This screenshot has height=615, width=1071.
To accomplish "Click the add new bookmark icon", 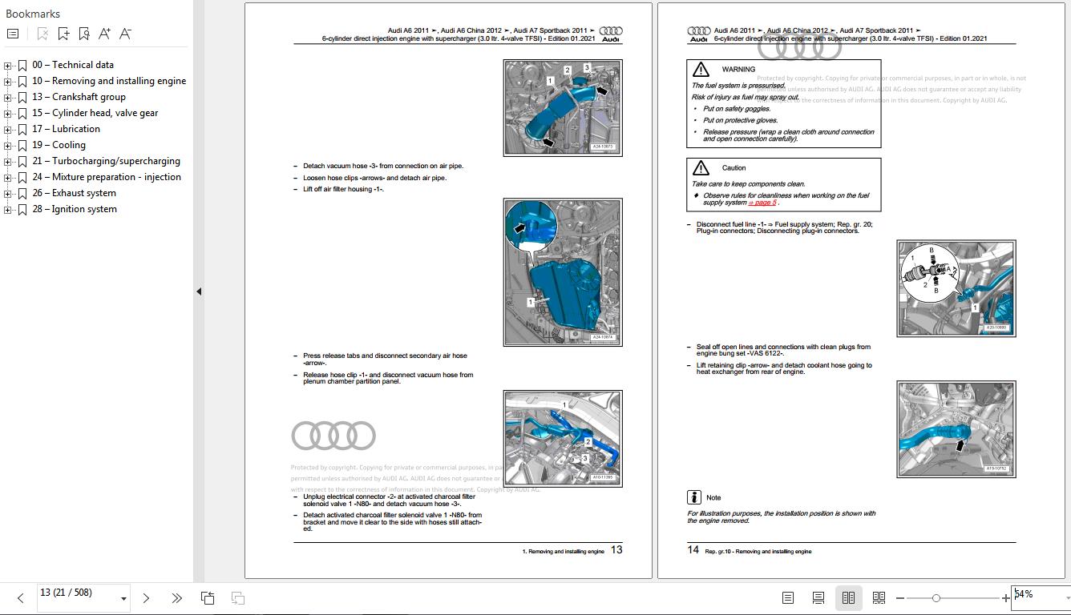I will click(63, 34).
